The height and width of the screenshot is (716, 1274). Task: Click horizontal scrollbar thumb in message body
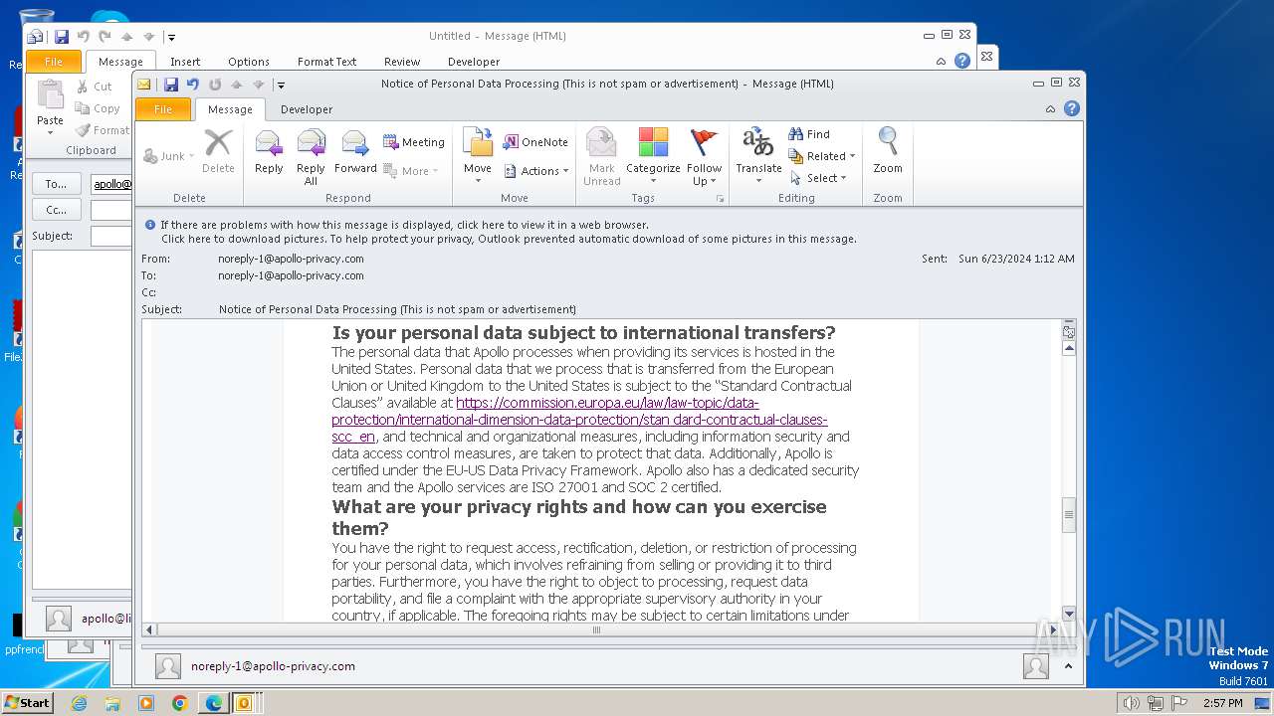coord(596,629)
